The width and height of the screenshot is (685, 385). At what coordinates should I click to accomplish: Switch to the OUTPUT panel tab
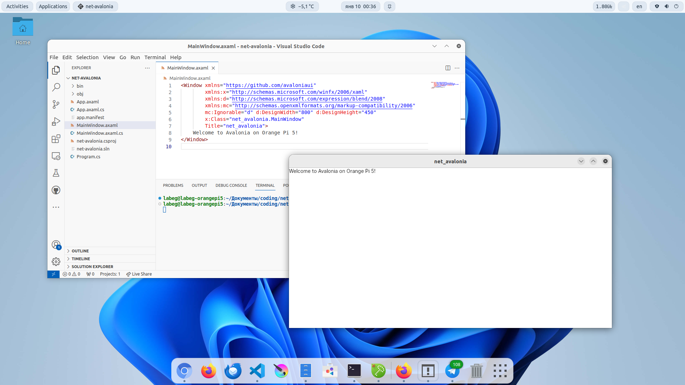(199, 185)
